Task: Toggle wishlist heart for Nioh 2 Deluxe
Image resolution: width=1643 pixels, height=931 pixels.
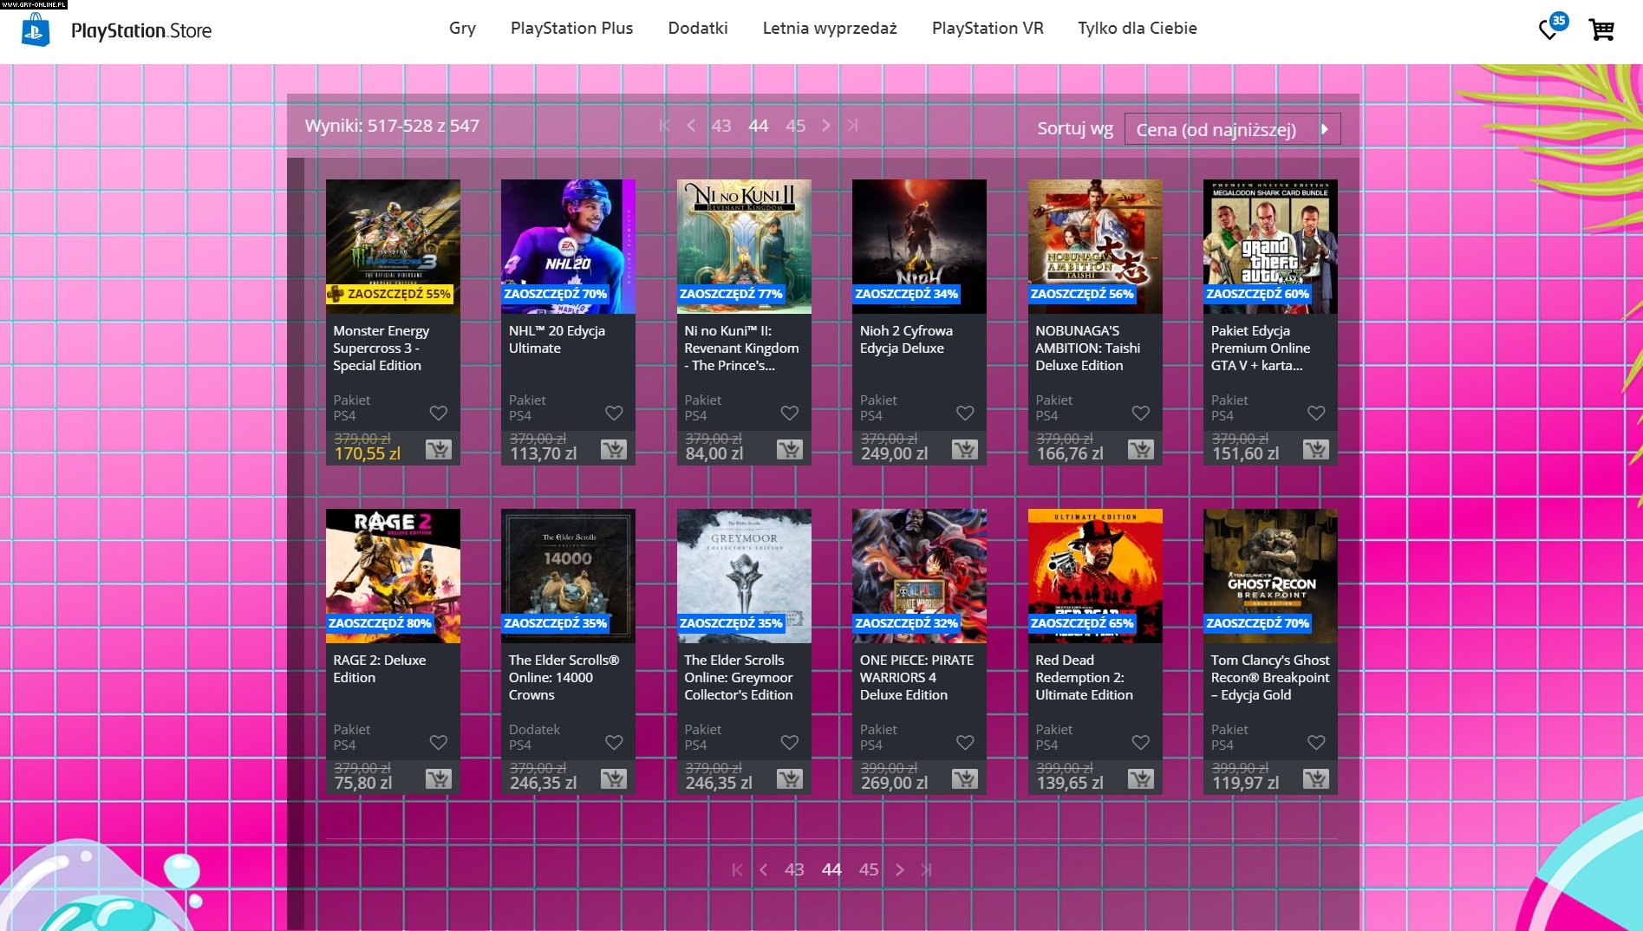Action: pos(965,413)
